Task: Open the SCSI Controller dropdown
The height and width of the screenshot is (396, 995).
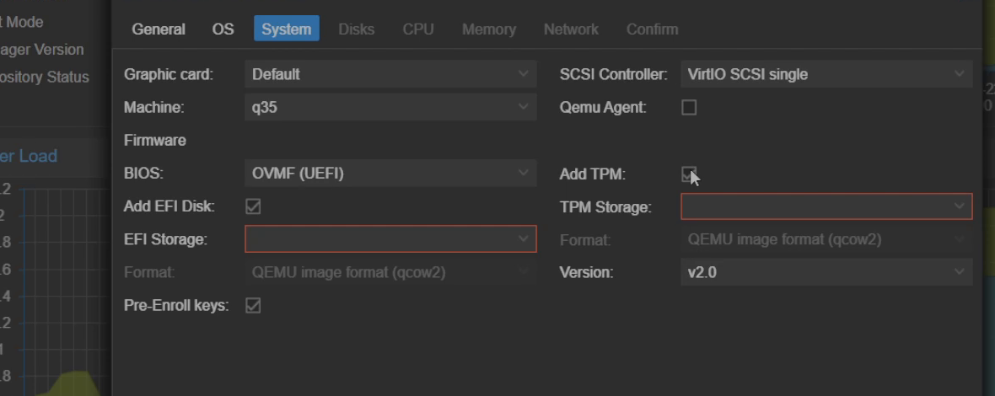Action: click(826, 74)
